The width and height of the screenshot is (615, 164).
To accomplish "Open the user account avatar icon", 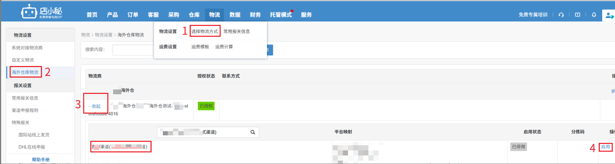I will 609,15.
